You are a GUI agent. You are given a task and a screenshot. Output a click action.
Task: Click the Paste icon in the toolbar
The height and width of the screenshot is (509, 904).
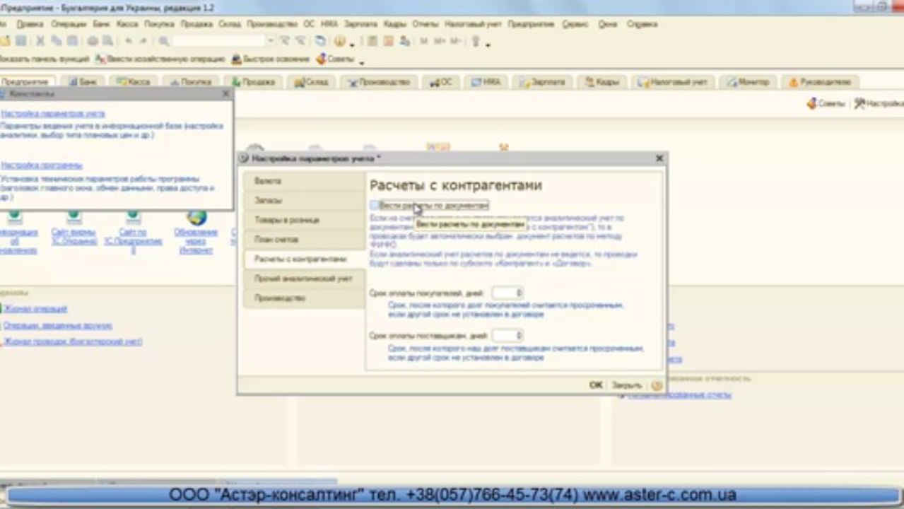(72, 41)
